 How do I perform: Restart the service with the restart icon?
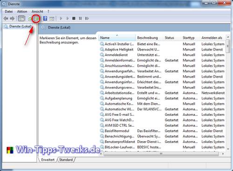(x=87, y=18)
